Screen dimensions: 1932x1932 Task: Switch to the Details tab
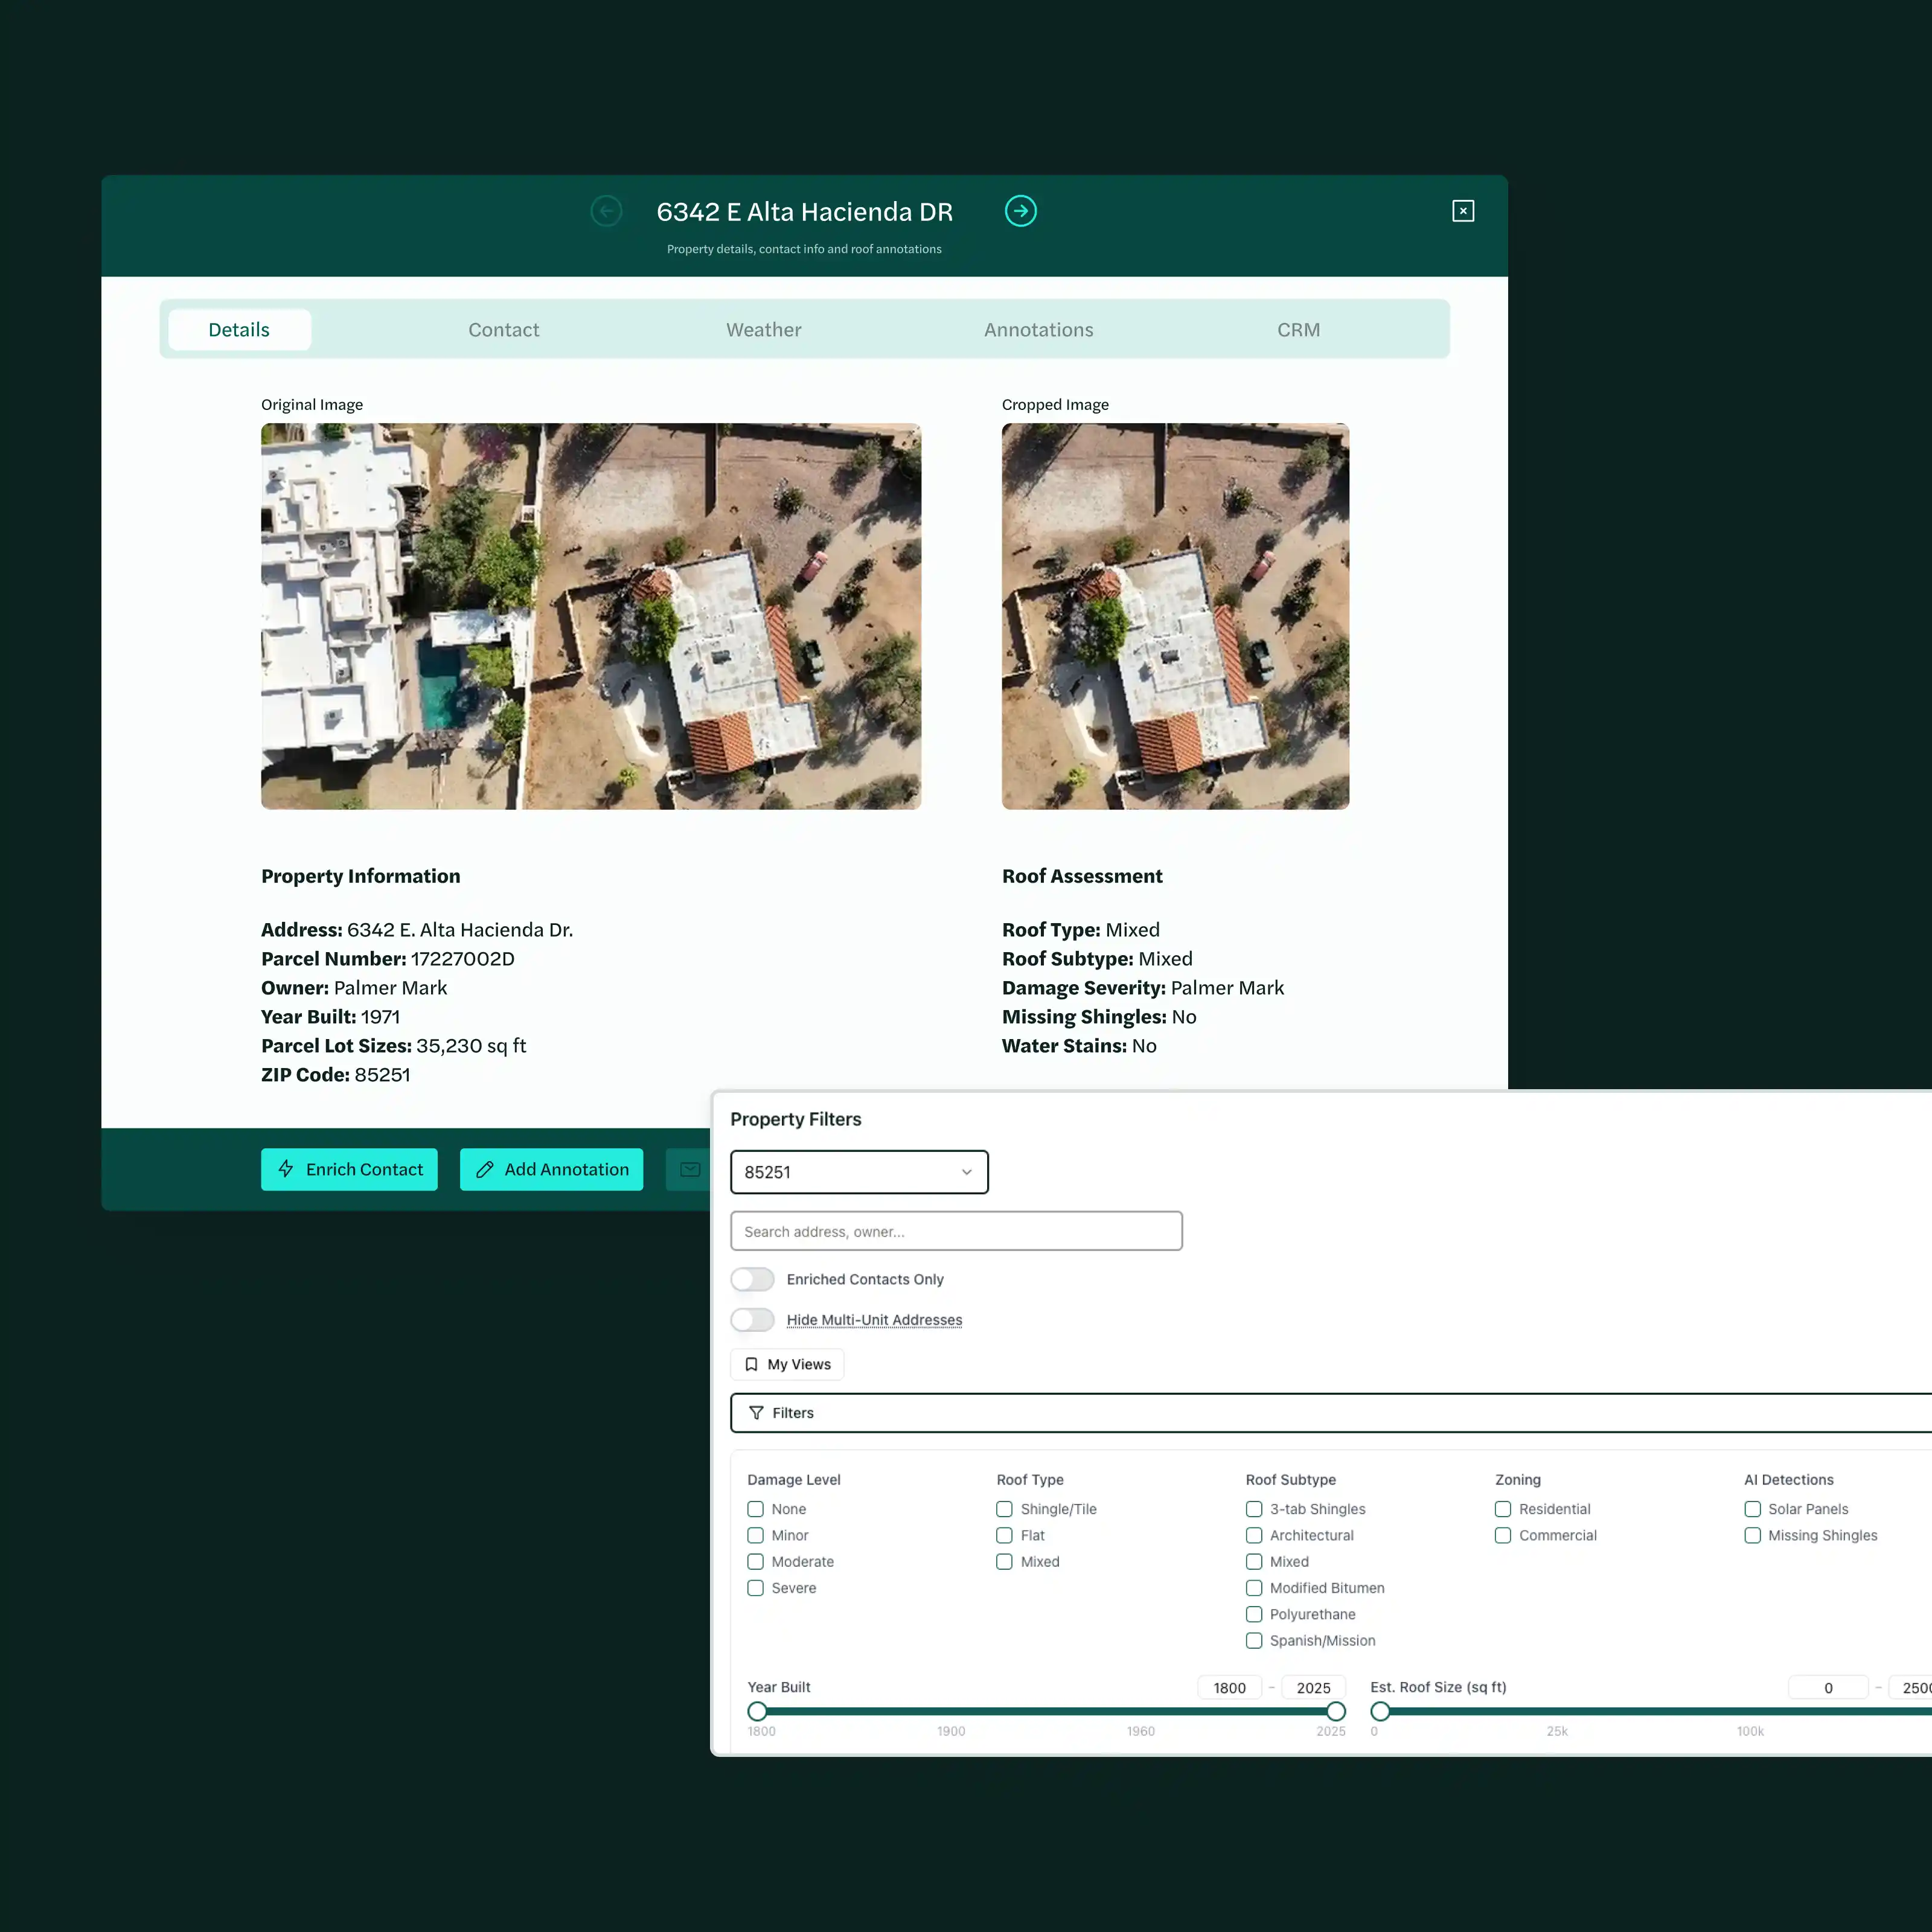tap(239, 330)
